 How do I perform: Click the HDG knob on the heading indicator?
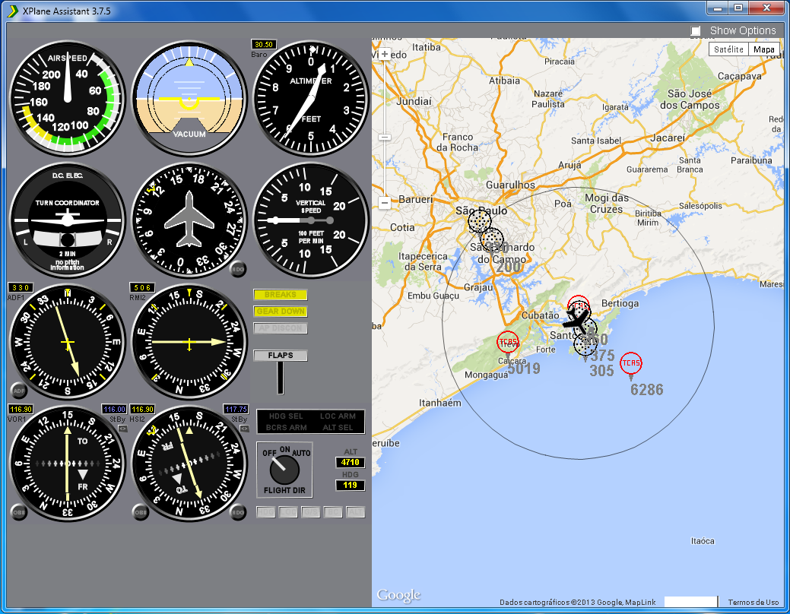238,268
